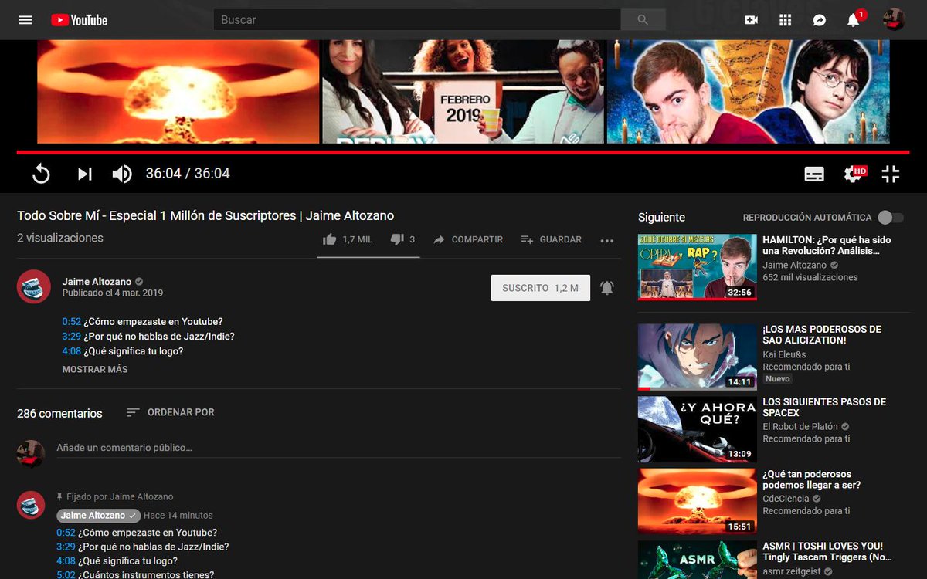
Task: Open the create video camera icon
Action: coord(751,20)
